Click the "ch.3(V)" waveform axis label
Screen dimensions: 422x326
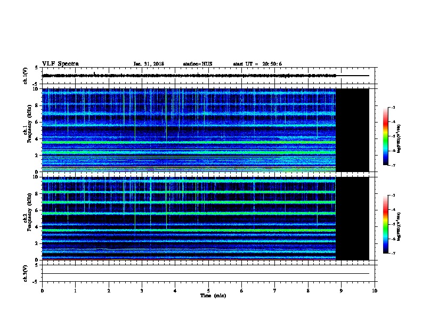pyautogui.click(x=25, y=273)
